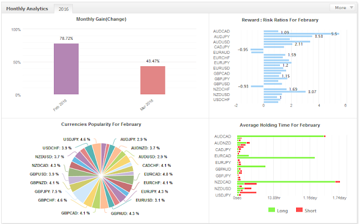Click the GBPUSD: 3.9 % pie label
359x224 pixels.
click(x=44, y=174)
